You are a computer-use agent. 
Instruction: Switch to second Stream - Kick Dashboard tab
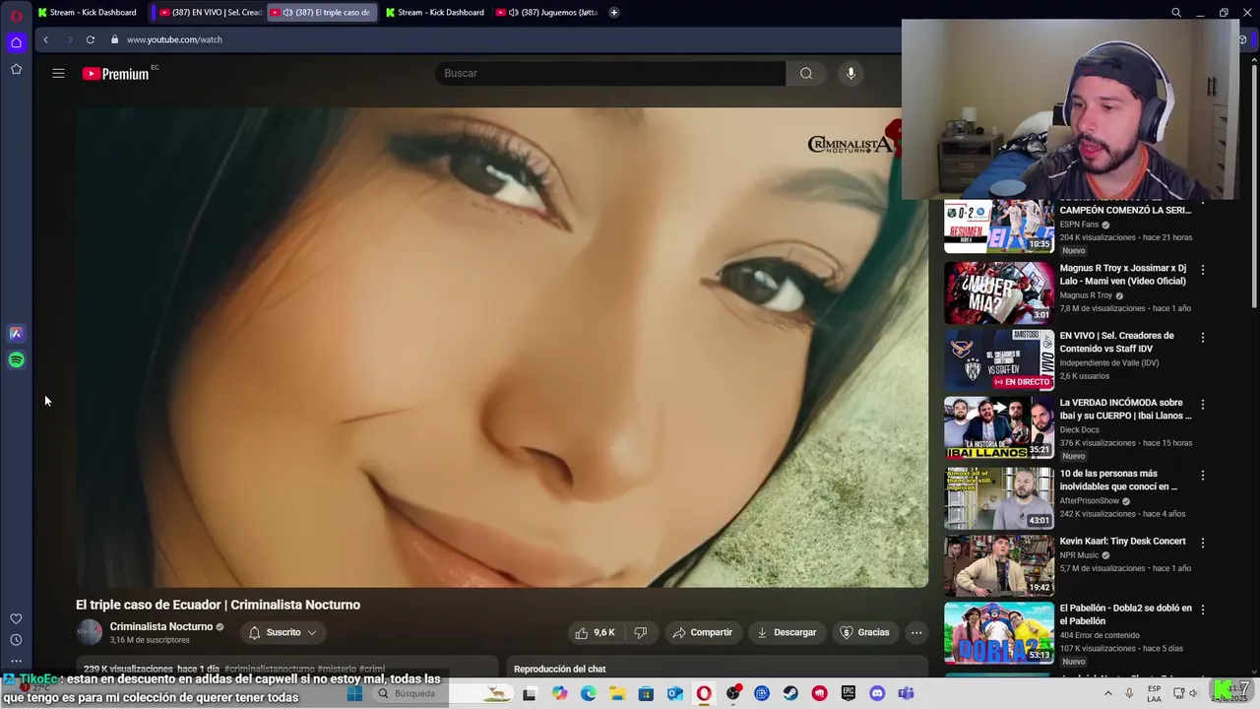pyautogui.click(x=435, y=12)
